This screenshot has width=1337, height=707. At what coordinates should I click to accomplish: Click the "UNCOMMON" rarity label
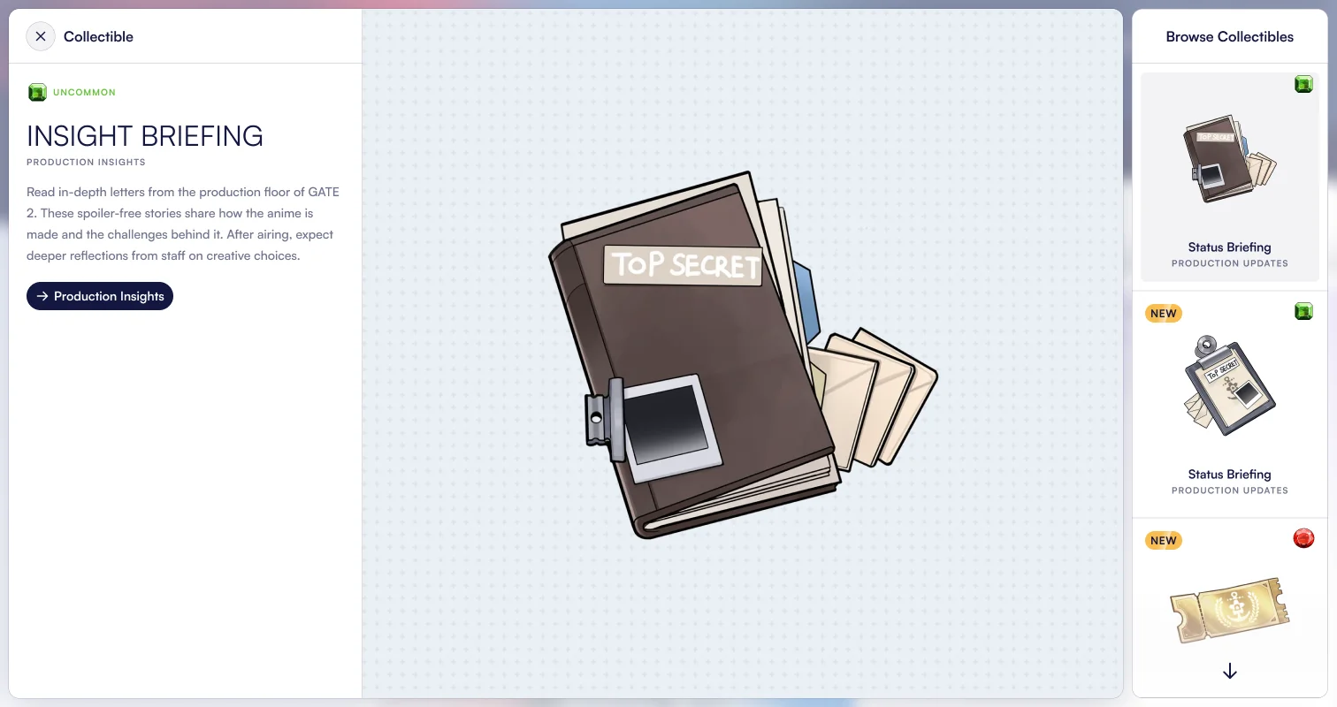coord(84,92)
